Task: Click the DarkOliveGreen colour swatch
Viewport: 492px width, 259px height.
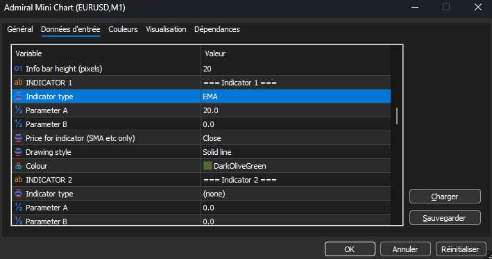Action: [207, 166]
